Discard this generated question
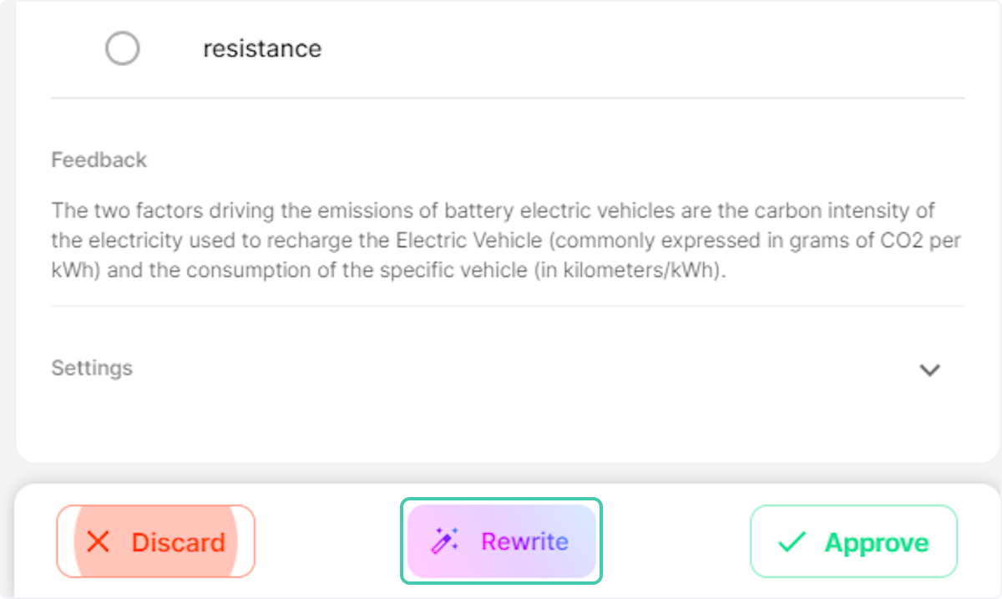This screenshot has width=1002, height=599. [x=155, y=542]
